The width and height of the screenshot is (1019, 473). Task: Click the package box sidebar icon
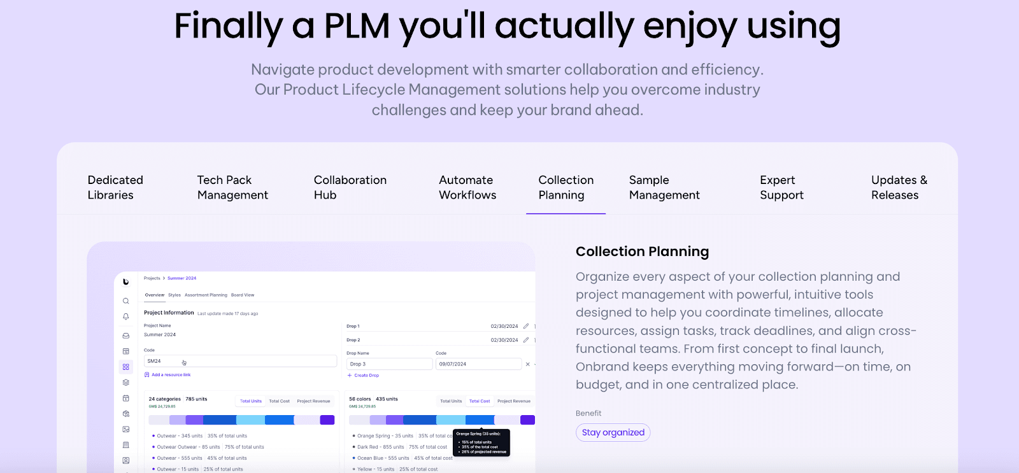[x=125, y=414]
